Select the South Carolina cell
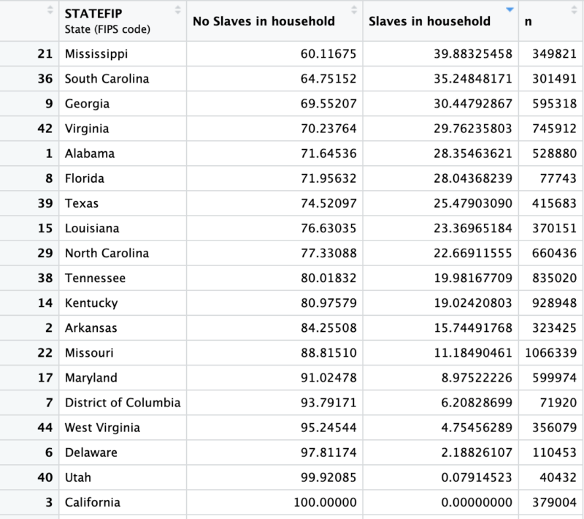584x519 pixels. pyautogui.click(x=107, y=79)
